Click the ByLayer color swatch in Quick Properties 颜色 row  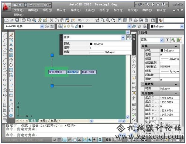coord(91,44)
